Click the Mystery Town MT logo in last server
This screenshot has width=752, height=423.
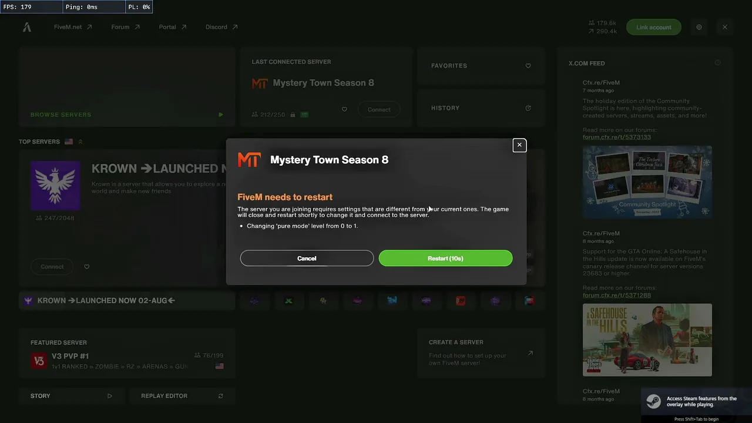point(260,83)
